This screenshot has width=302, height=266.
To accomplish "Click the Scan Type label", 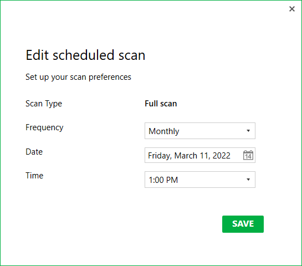I will tap(44, 104).
